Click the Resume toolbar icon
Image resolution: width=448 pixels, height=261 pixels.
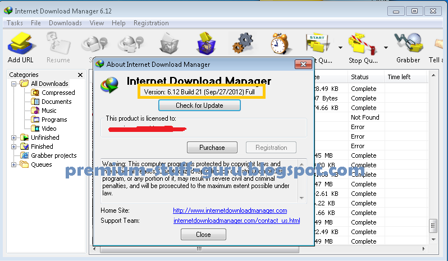click(x=58, y=43)
